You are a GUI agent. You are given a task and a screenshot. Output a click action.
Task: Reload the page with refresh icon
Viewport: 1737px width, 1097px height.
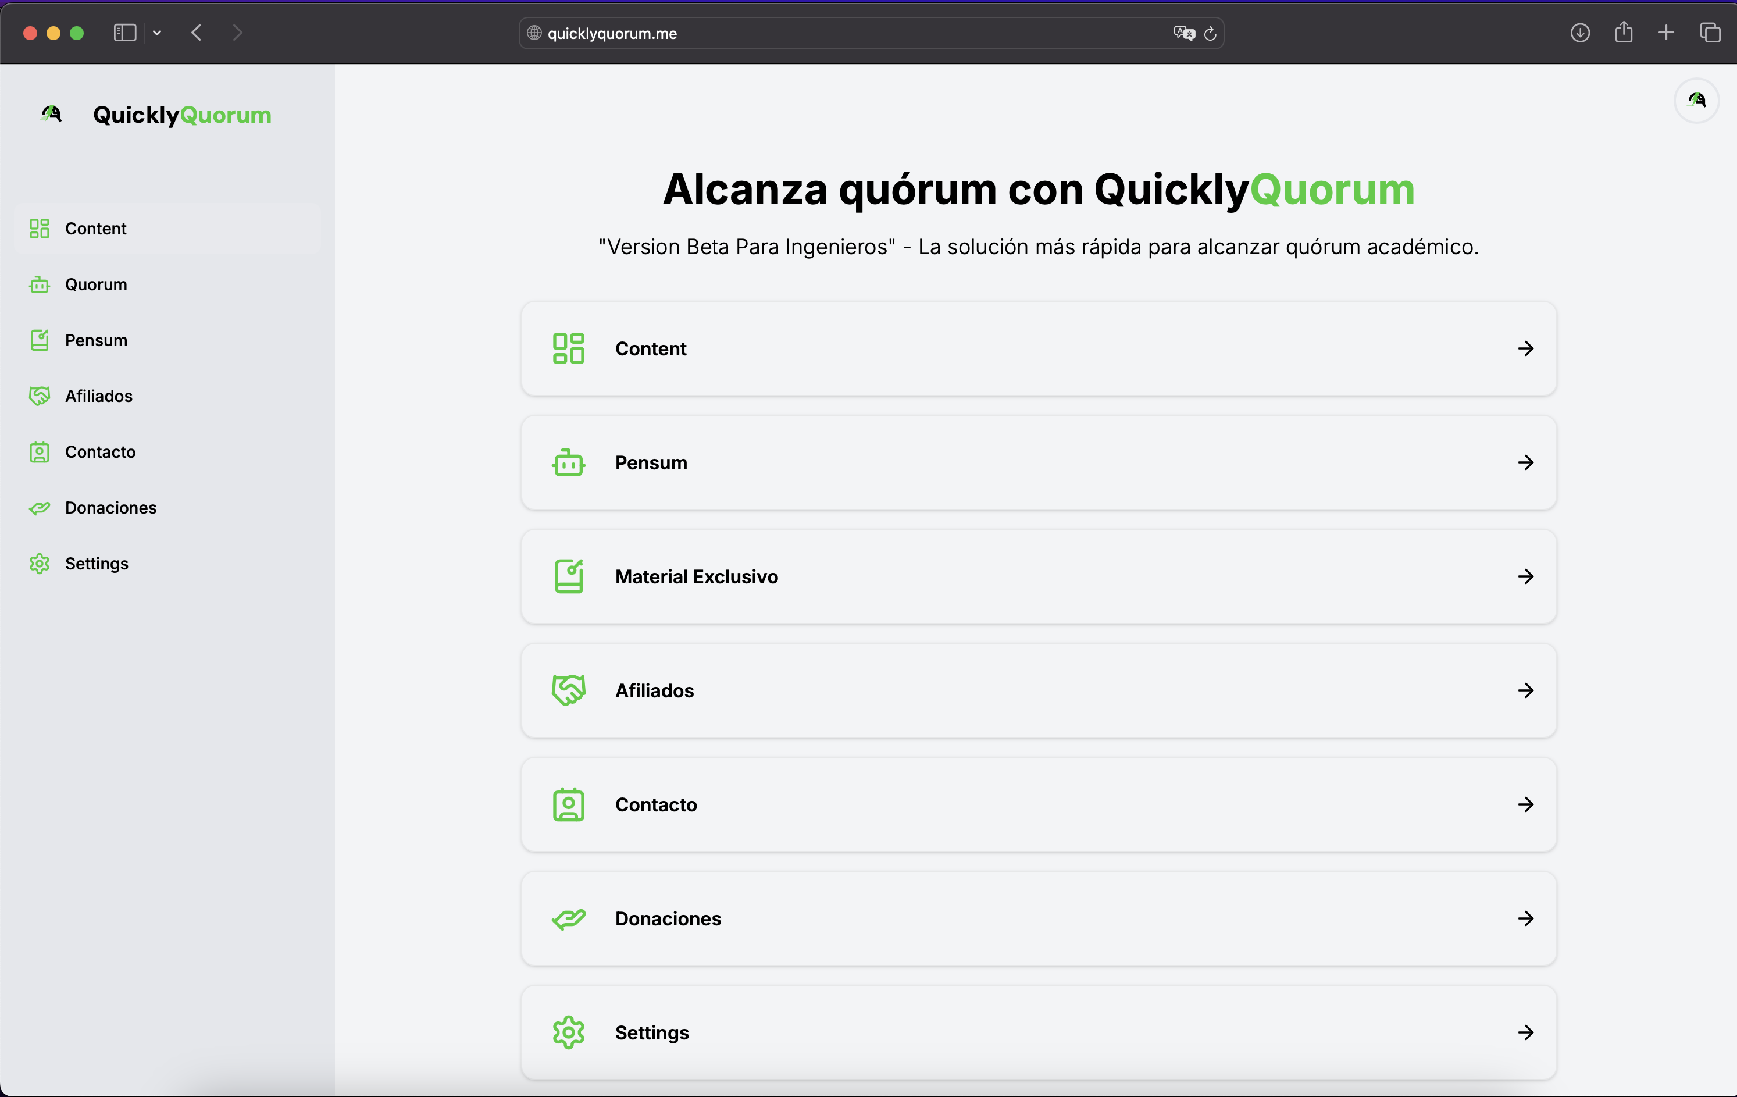tap(1210, 33)
